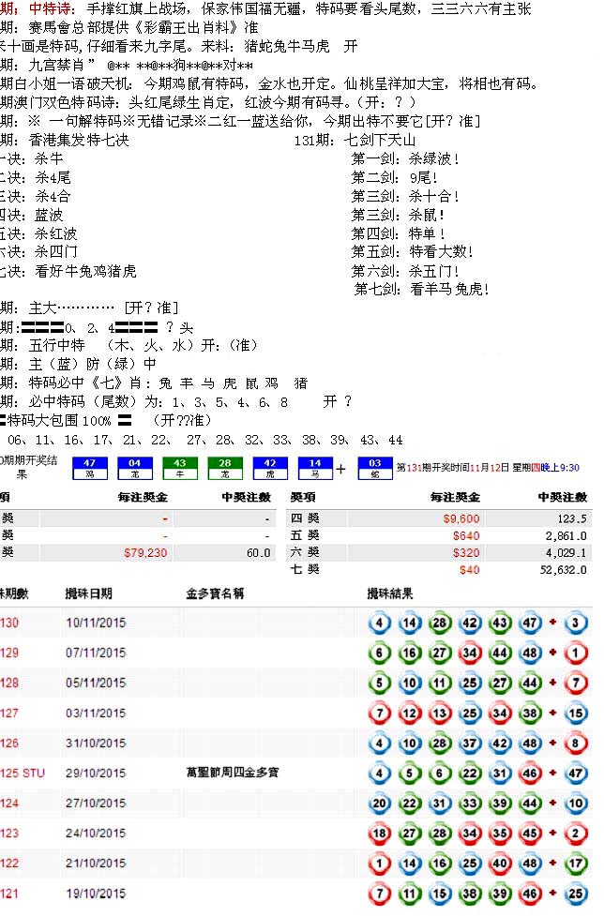Select red ball 34 in draw 129

pos(469,653)
